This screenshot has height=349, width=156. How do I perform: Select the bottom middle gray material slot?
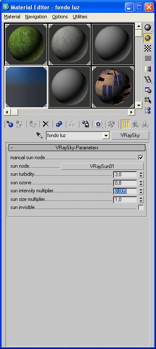[70, 87]
